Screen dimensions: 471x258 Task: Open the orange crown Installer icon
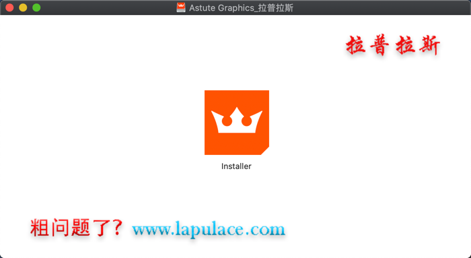coord(237,123)
